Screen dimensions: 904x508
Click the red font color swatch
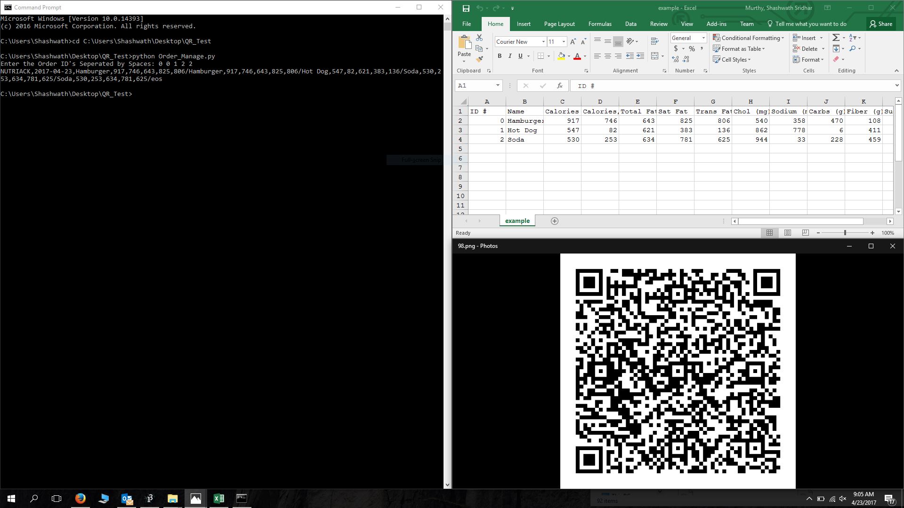pos(577,56)
